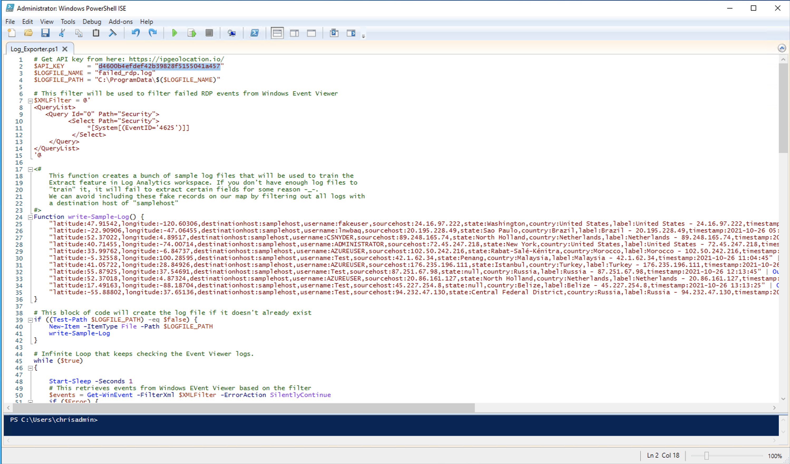The width and height of the screenshot is (790, 464).
Task: Run the selection with the Run Selection icon
Action: 192,33
